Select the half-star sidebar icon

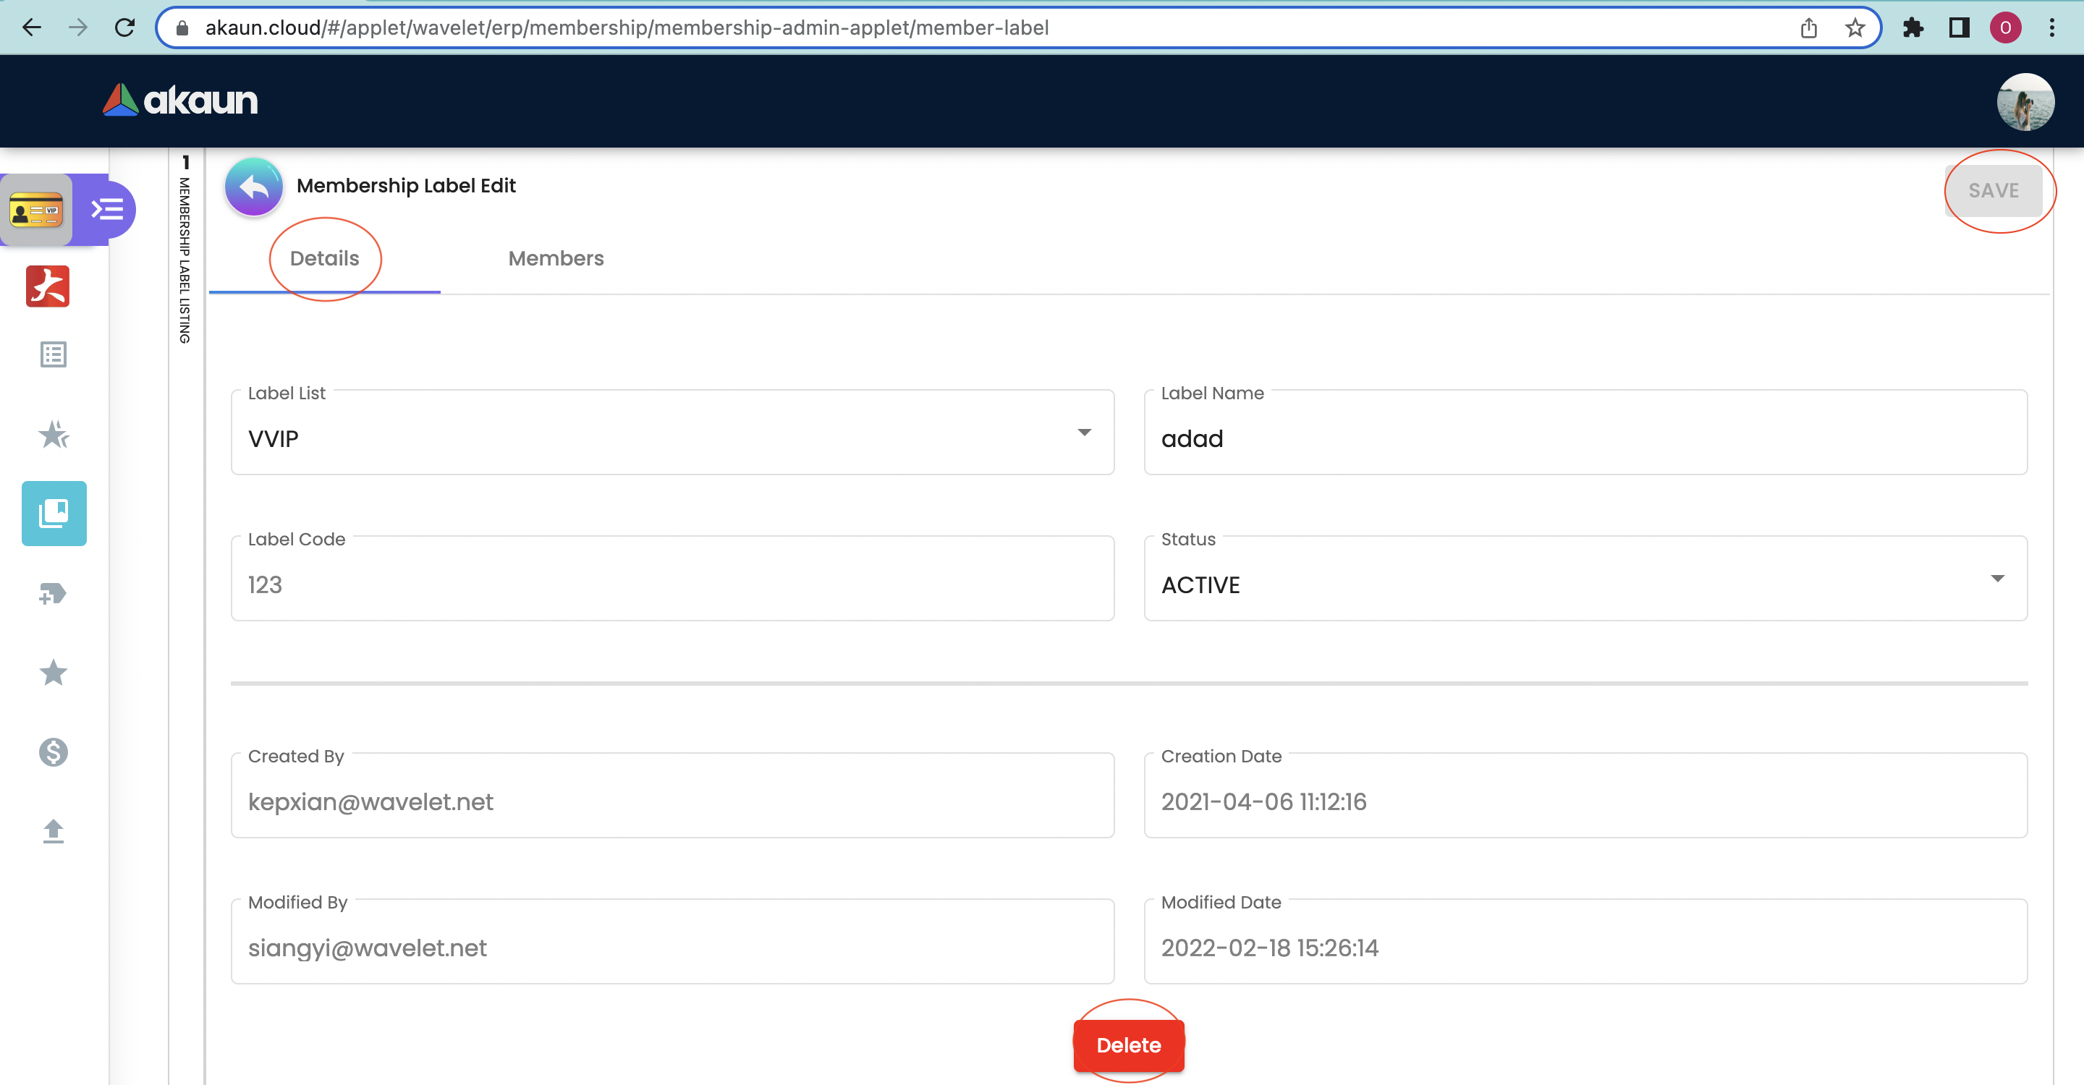(x=54, y=434)
